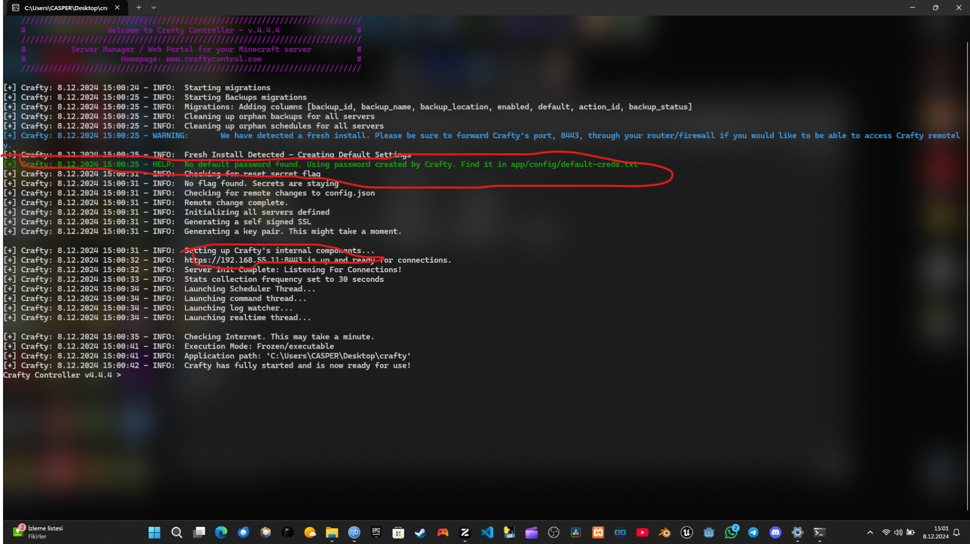This screenshot has width=970, height=544.
Task: Open the İzleme listesi widget
Action: pos(38,532)
